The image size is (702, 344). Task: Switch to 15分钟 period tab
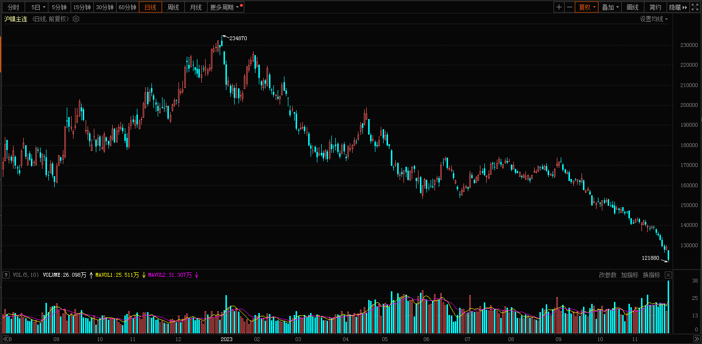coord(82,7)
